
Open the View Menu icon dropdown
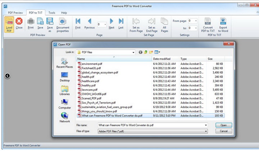[x=157, y=52]
